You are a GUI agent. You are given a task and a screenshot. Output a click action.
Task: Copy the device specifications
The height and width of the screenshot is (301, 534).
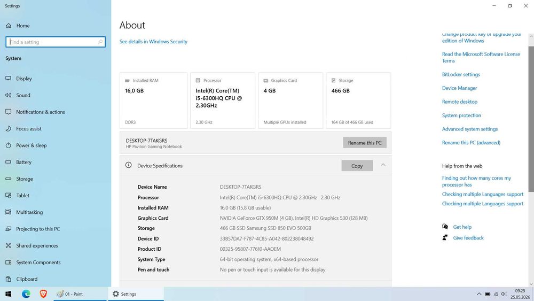pyautogui.click(x=357, y=166)
